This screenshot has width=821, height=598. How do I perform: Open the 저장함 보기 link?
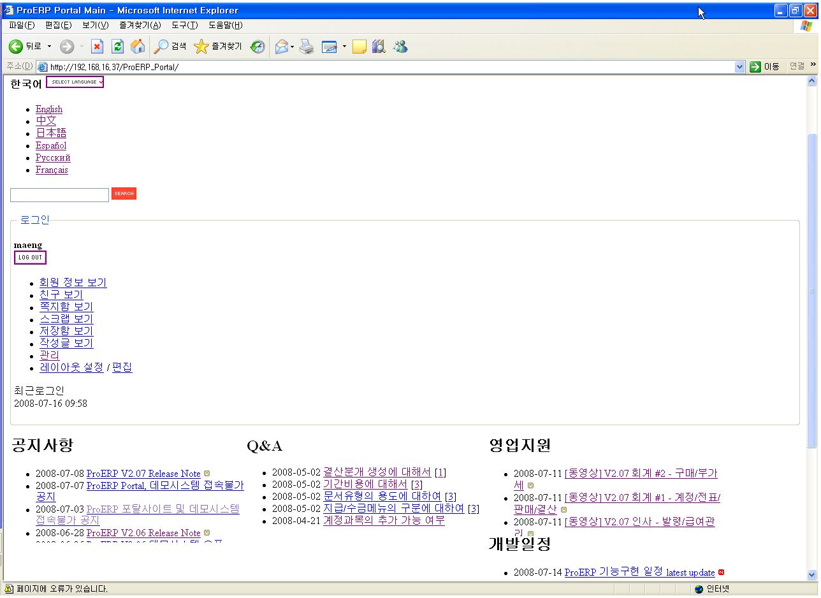pyautogui.click(x=66, y=331)
